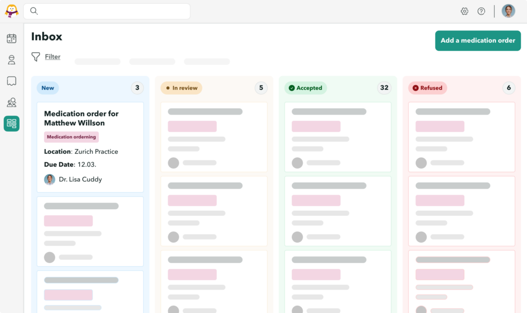The width and height of the screenshot is (527, 313).
Task: Click Add a medication order button
Action: click(478, 41)
